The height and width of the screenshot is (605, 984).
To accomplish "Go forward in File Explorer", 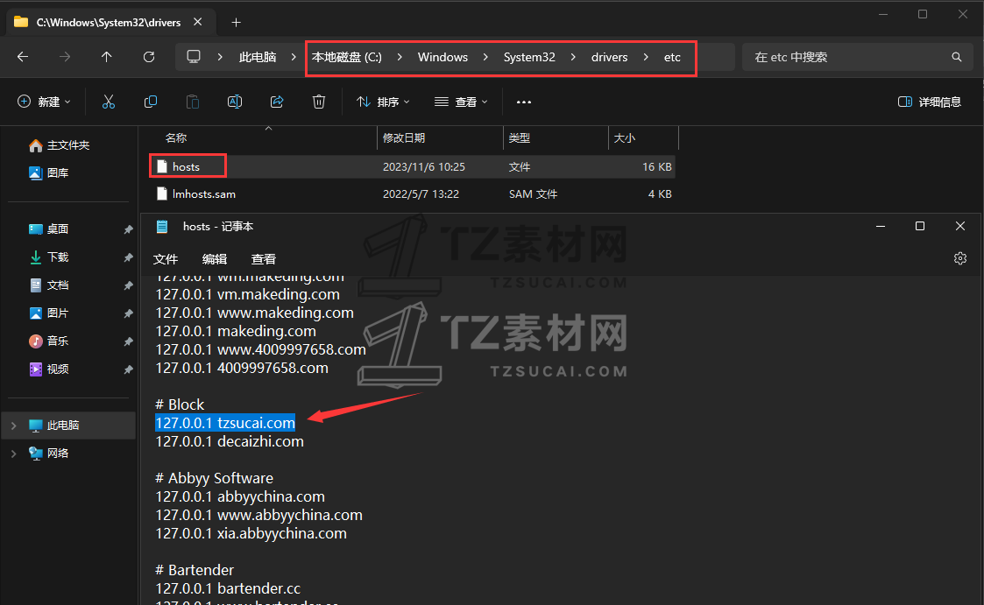I will [65, 57].
